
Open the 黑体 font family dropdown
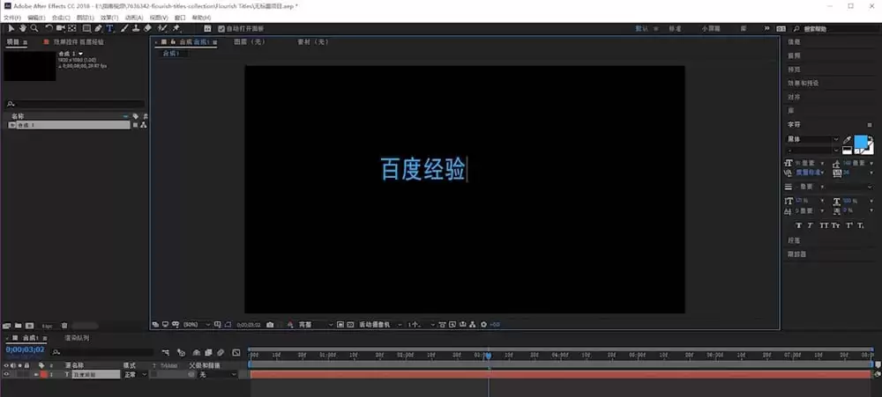click(812, 139)
